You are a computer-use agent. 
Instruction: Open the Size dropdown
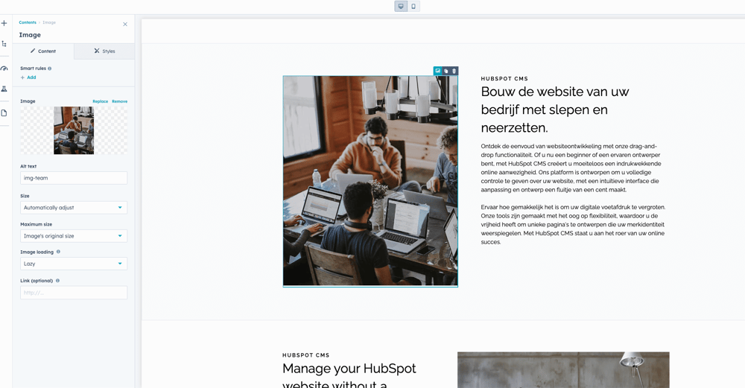[74, 208]
